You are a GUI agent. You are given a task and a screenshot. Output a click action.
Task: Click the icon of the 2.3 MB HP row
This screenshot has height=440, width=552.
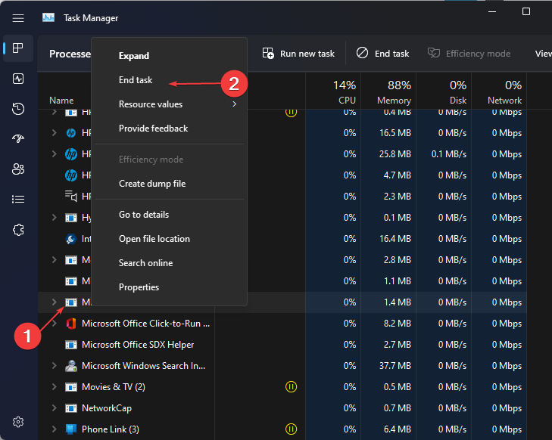70,196
